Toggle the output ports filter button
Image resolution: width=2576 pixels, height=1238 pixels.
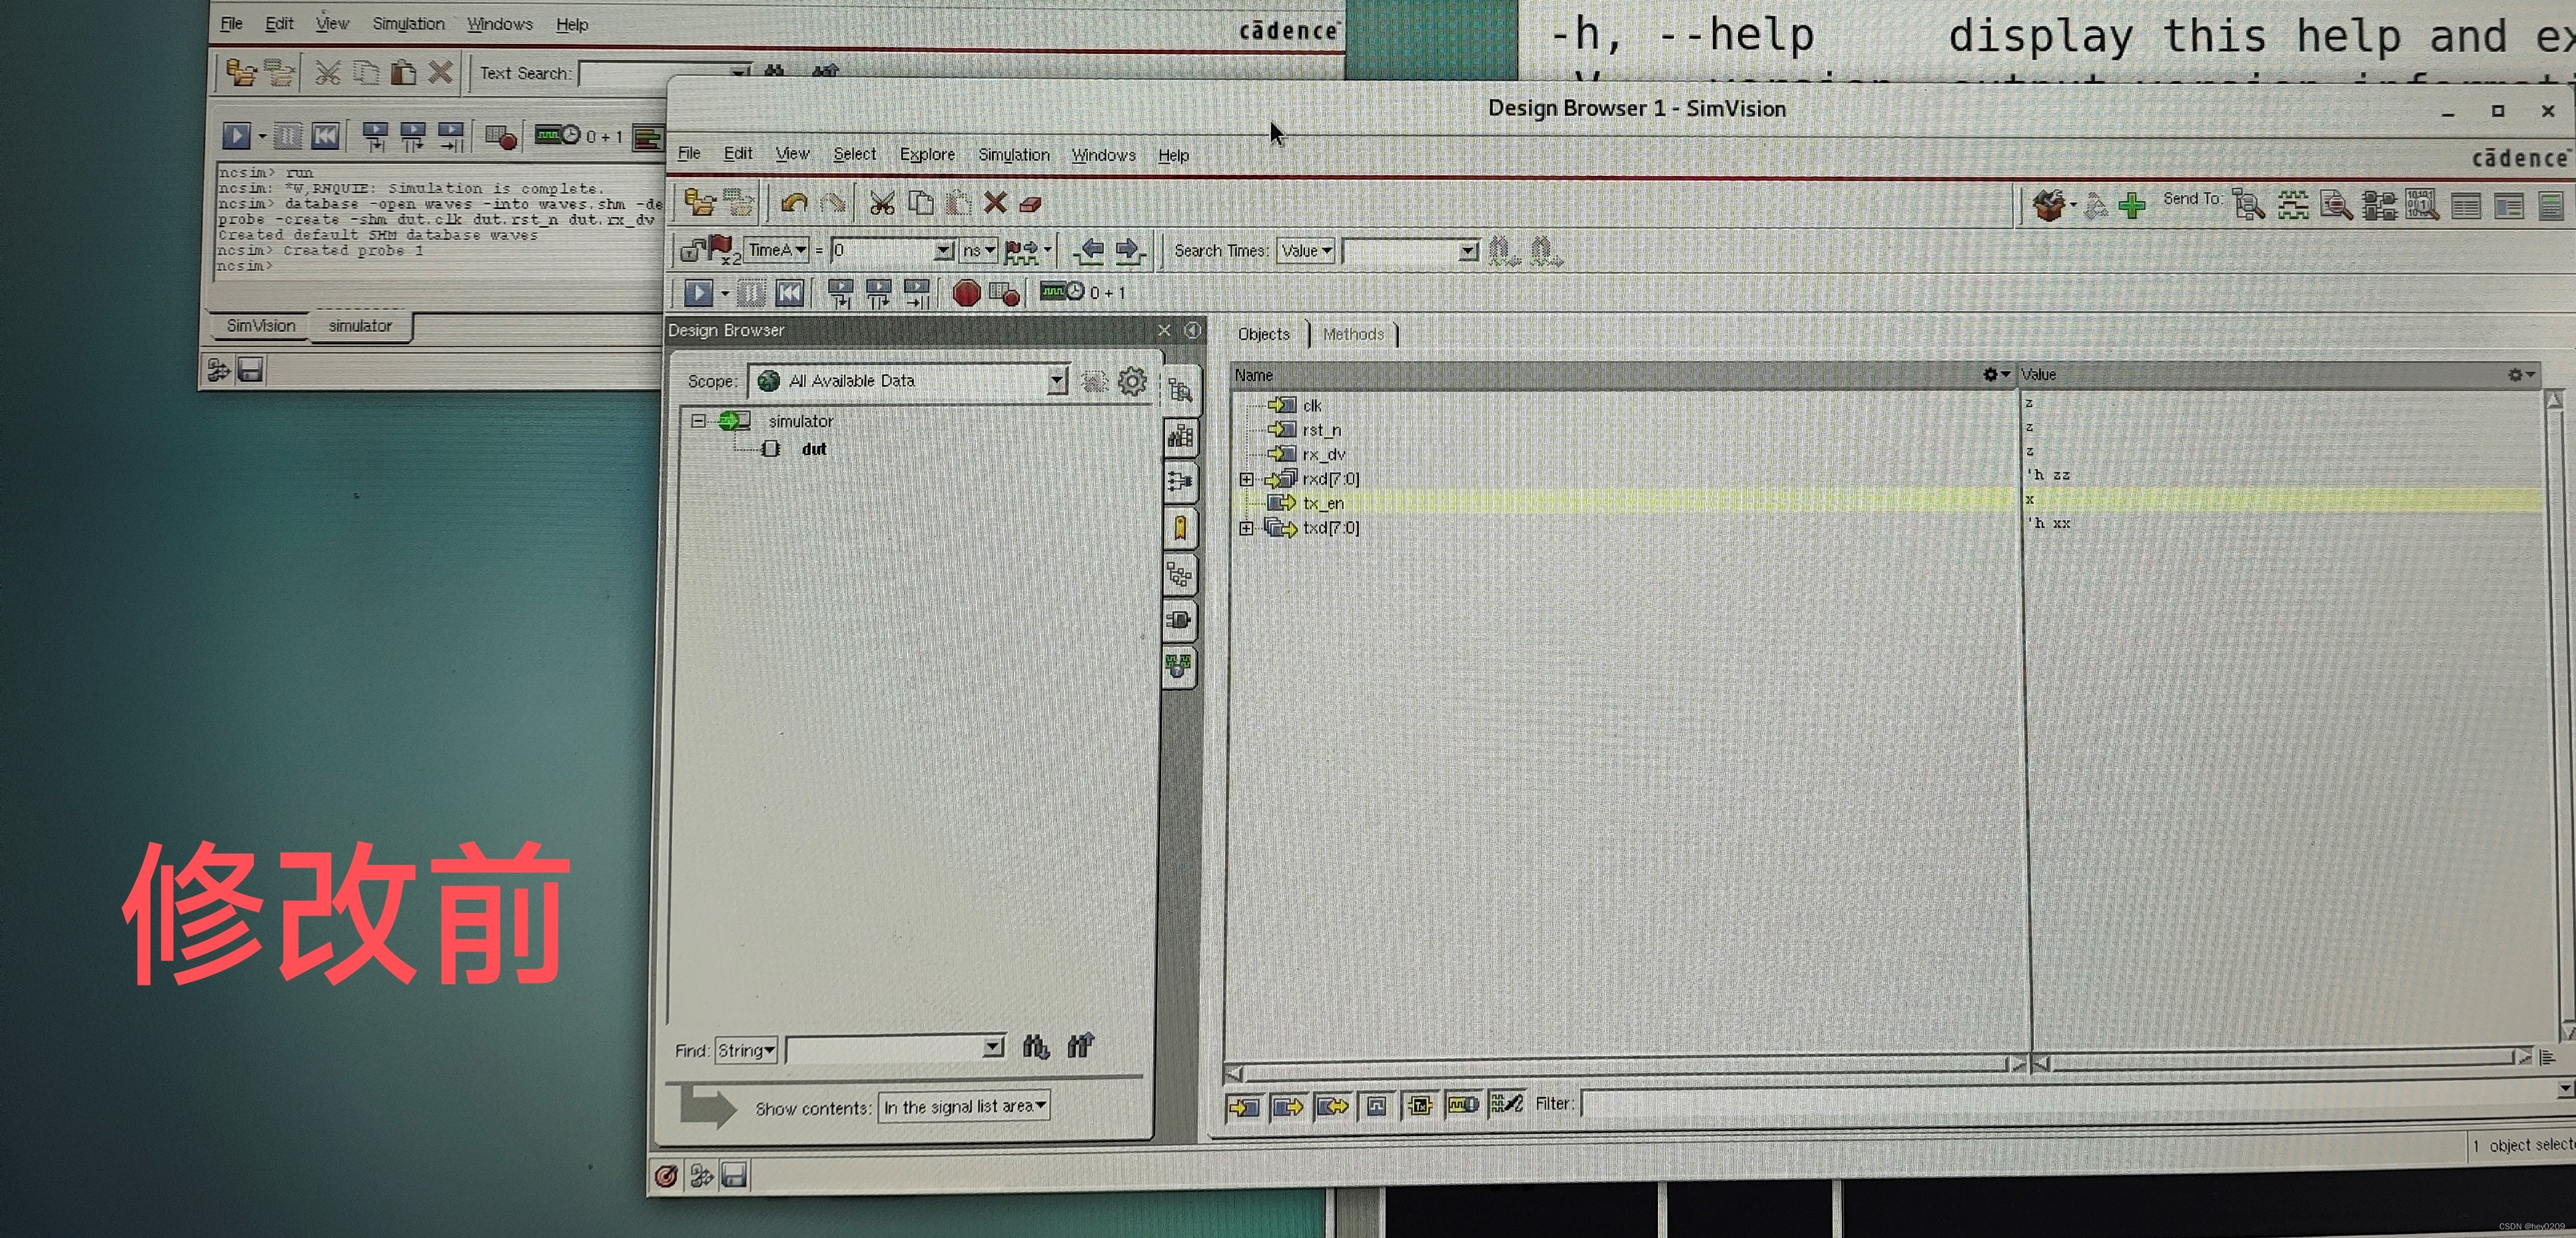(1288, 1106)
